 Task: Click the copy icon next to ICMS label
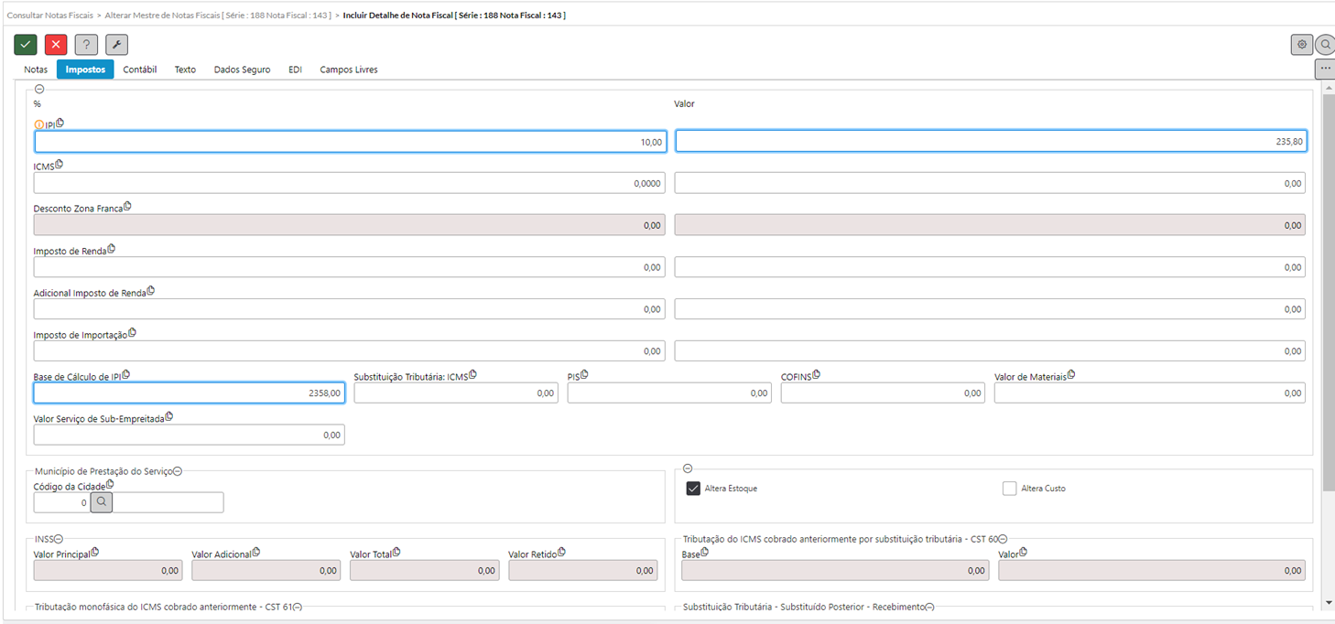click(60, 165)
